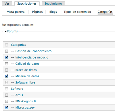Check the Calidad de datos checkbox

pos(7,64)
